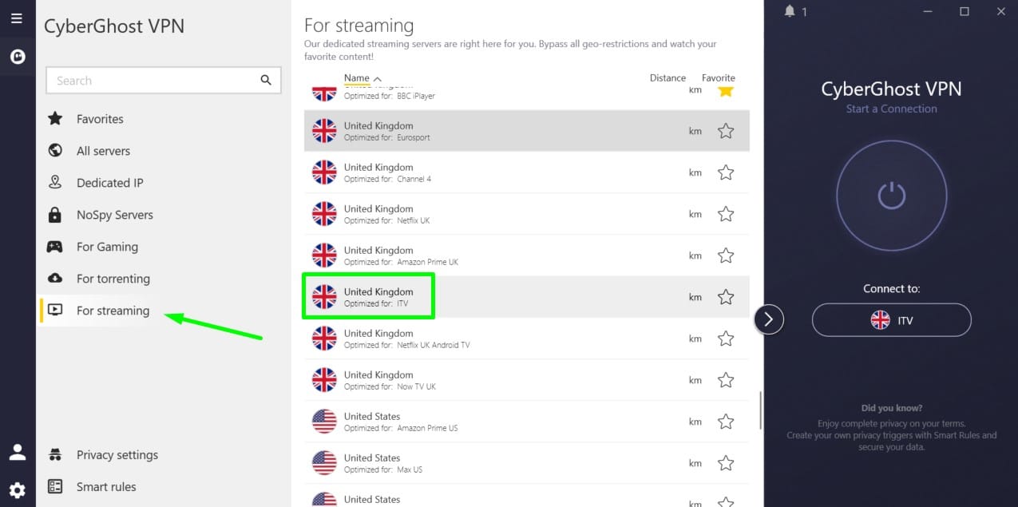
Task: Click the US flag for Amazon Prime US
Action: (324, 422)
